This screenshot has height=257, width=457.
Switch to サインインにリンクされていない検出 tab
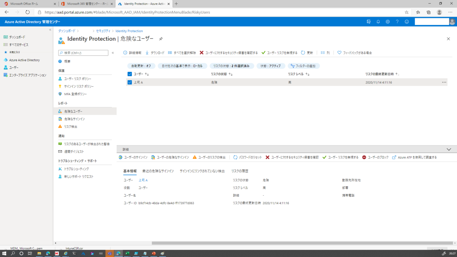pyautogui.click(x=202, y=171)
